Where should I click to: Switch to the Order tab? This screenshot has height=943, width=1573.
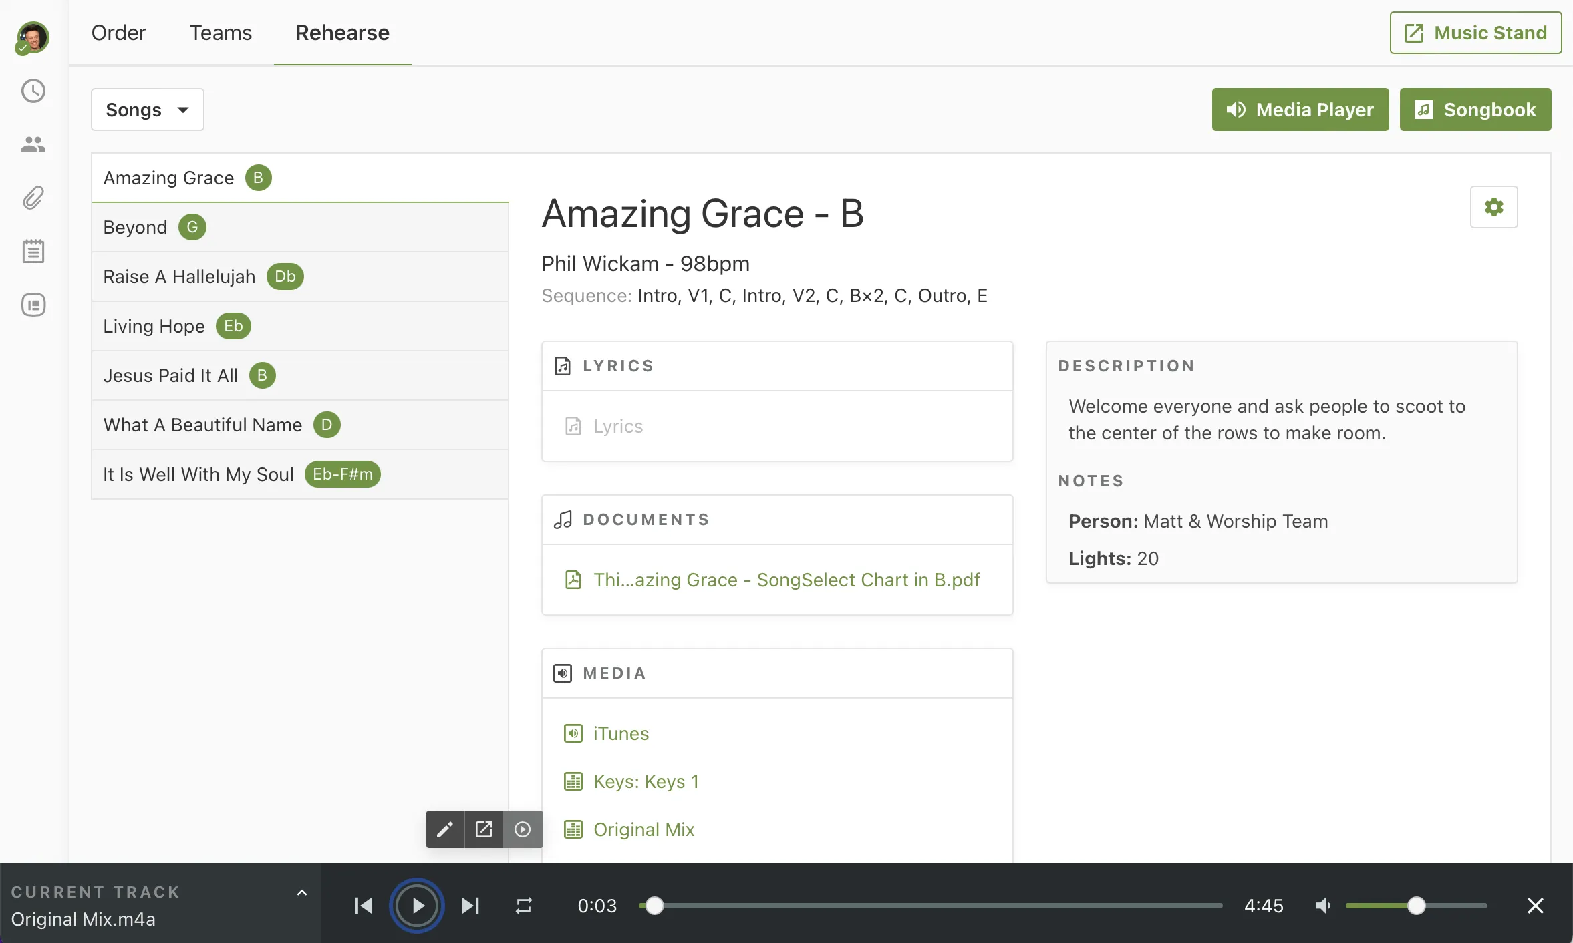click(x=118, y=33)
